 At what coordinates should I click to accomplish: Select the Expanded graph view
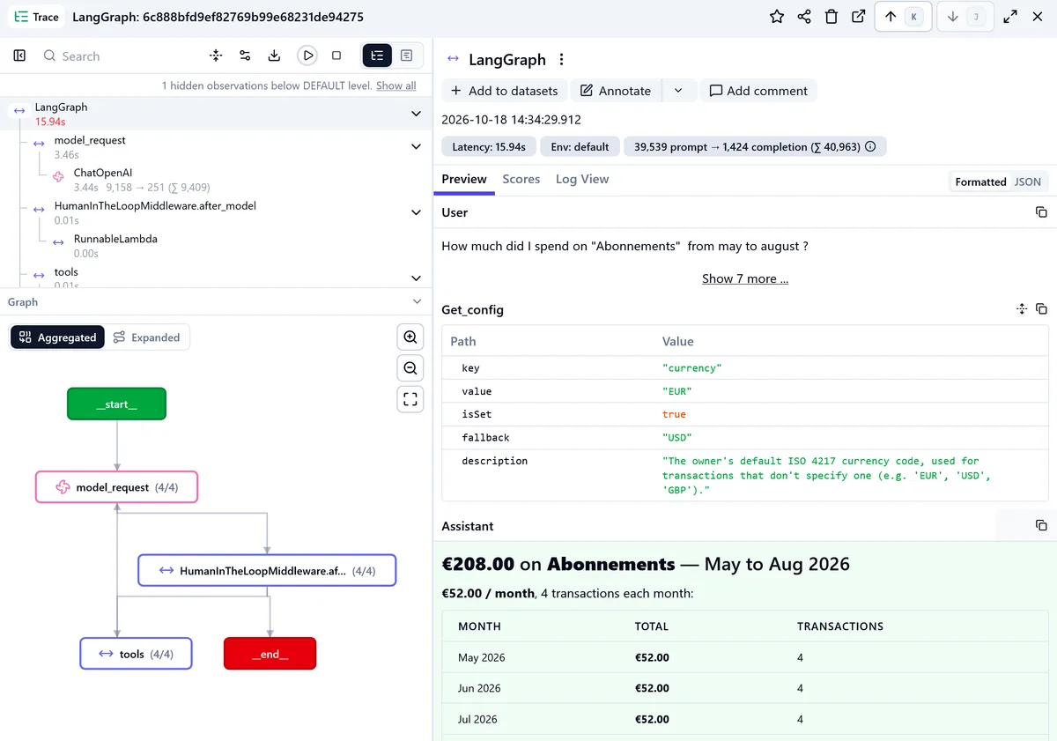point(147,337)
